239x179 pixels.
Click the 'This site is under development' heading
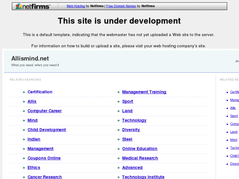119,21
